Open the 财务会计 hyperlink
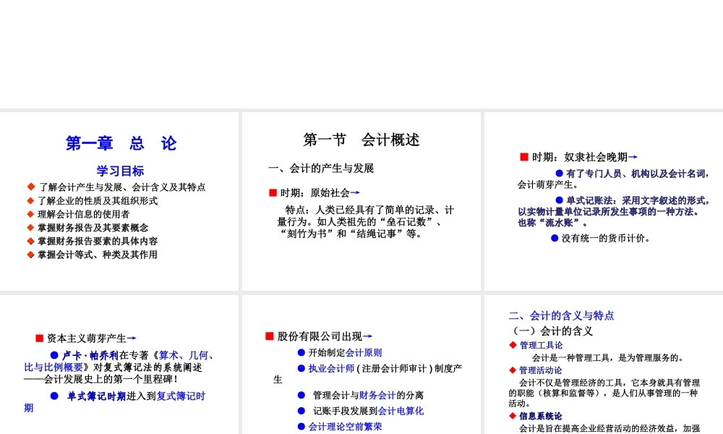Image resolution: width=723 pixels, height=434 pixels. 377,394
